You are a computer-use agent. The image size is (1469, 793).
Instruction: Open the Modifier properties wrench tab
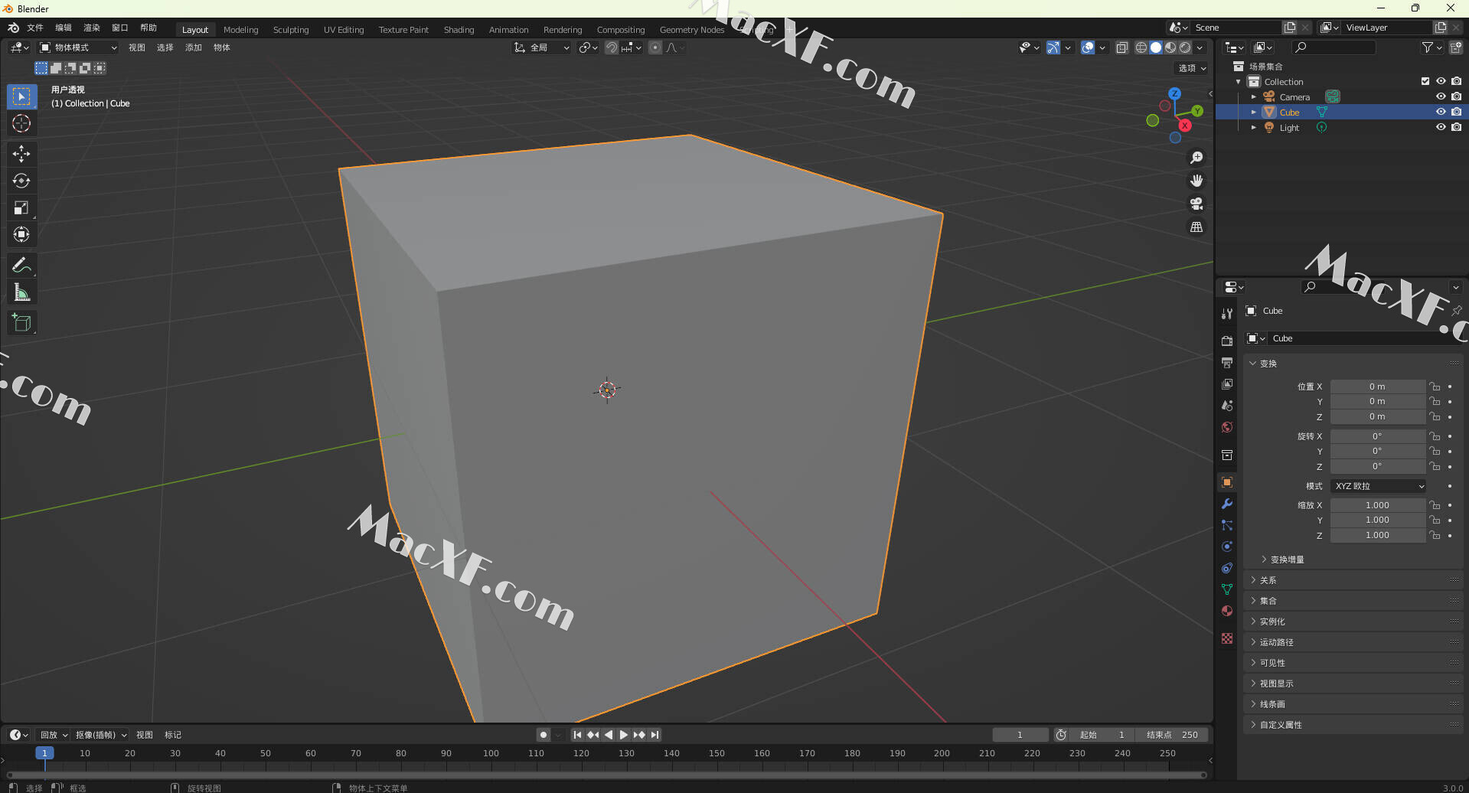(x=1227, y=504)
